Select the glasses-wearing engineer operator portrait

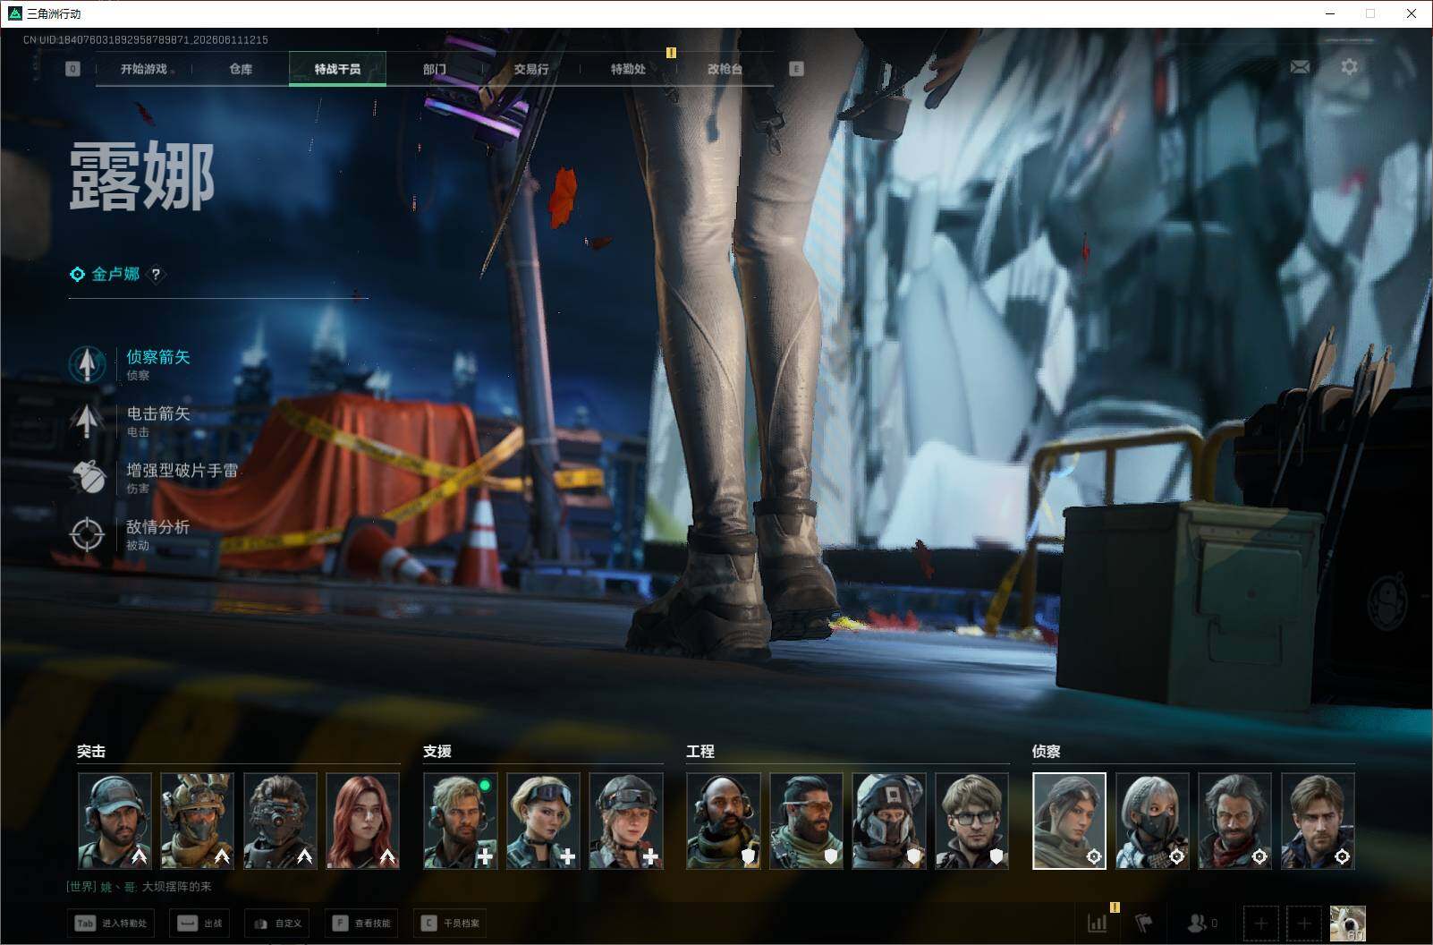(971, 821)
